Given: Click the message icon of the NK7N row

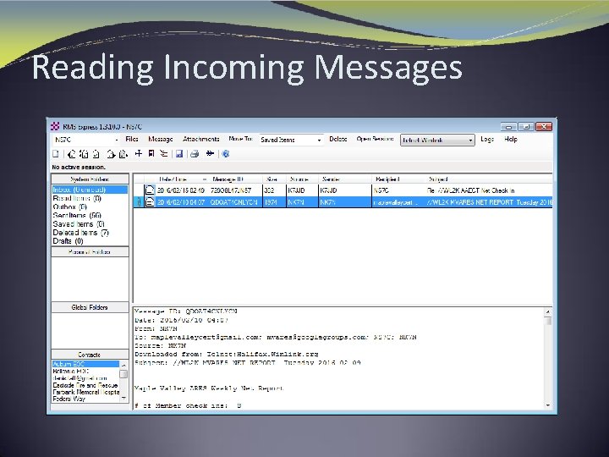Looking at the screenshot, I should coord(150,202).
